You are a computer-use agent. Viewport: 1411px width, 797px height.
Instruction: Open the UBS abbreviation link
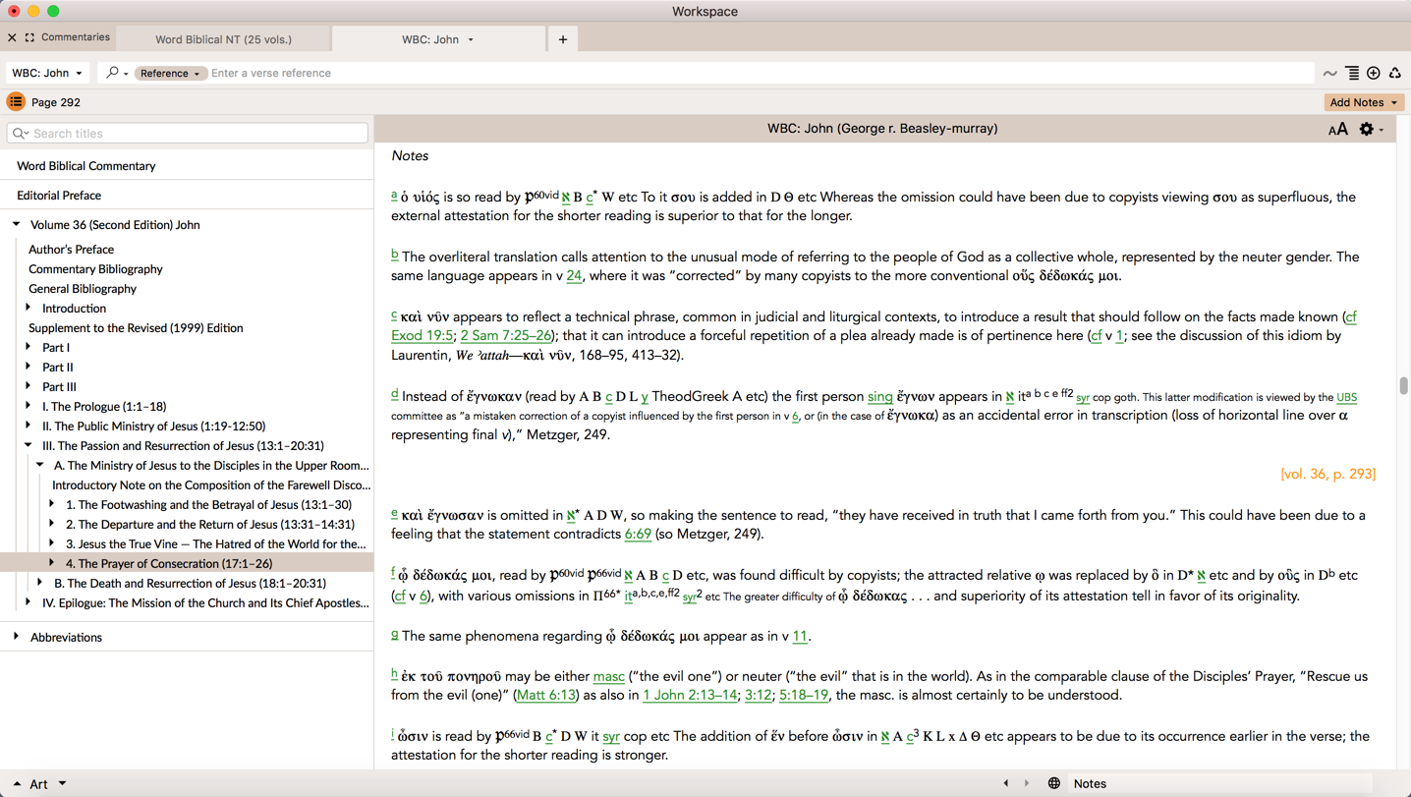point(1346,397)
